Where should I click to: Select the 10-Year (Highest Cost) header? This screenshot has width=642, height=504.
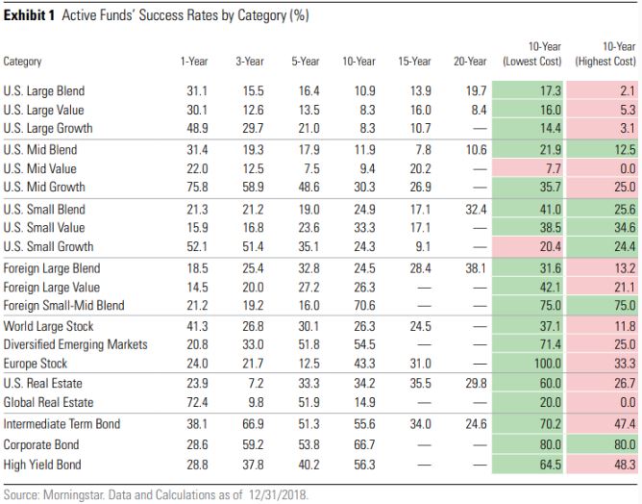(x=606, y=54)
